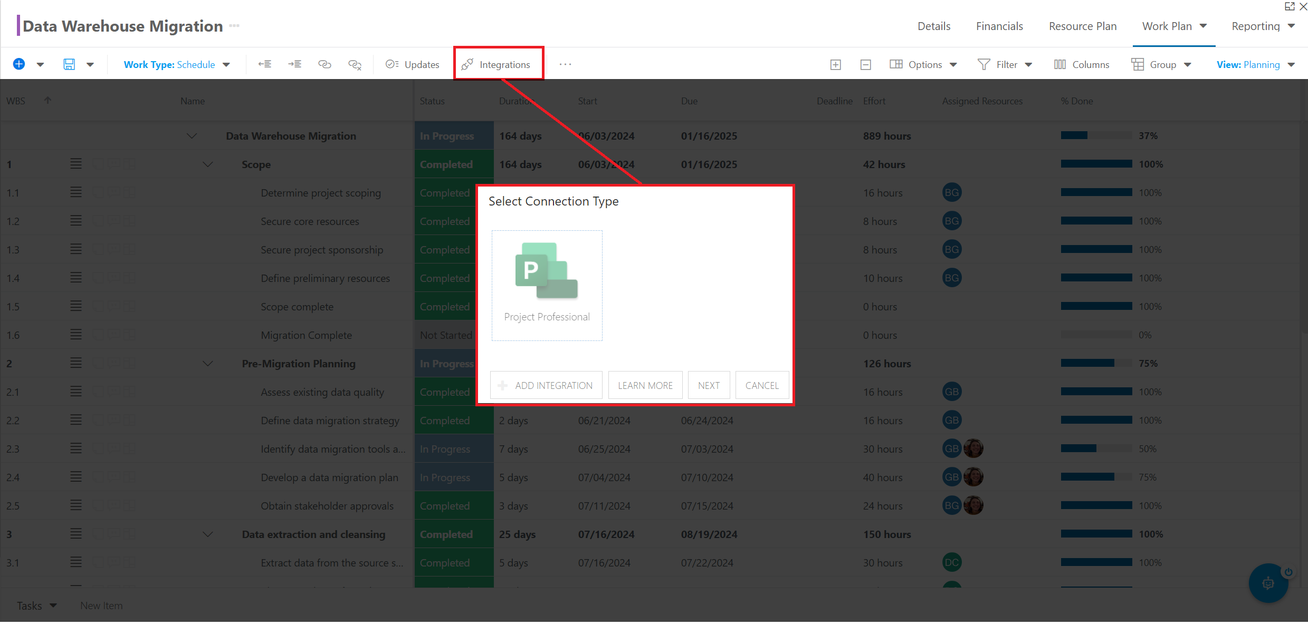
Task: Open the ellipsis menu beside the project title
Action: [235, 26]
